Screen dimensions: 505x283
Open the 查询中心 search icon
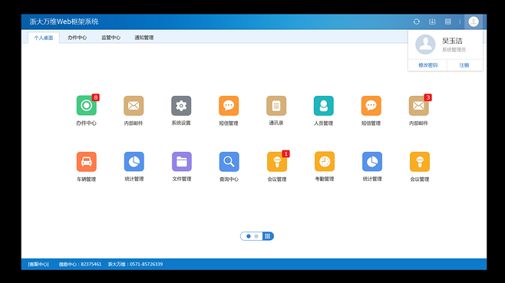[229, 162]
